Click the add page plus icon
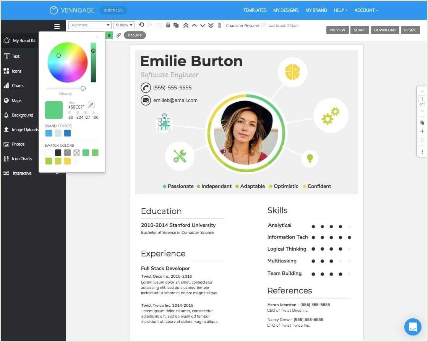The image size is (428, 342). (x=422, y=131)
